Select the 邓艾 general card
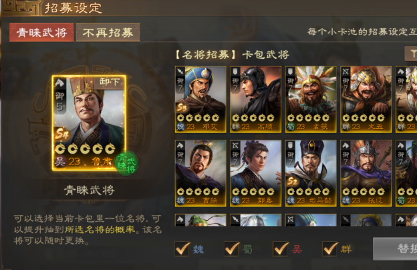 click(x=200, y=99)
